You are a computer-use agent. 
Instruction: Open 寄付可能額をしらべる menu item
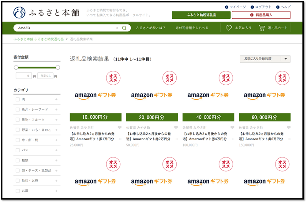[192, 28]
